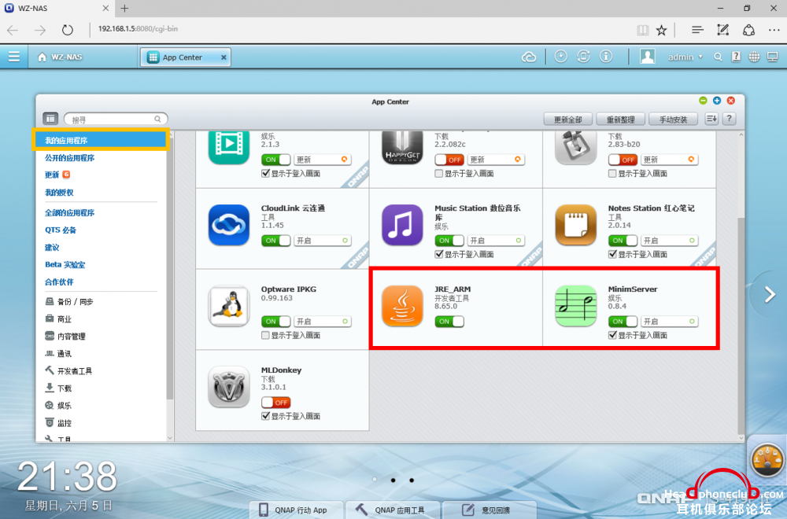Open Beta 实验室 in sidebar

65,265
